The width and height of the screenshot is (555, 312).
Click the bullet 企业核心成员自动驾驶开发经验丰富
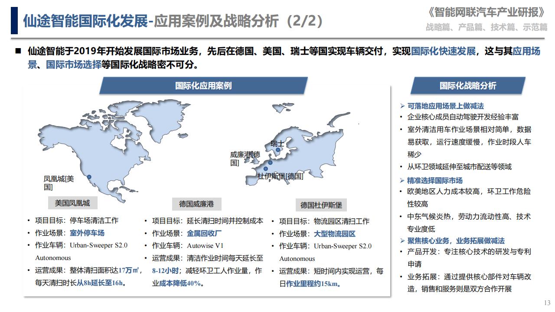click(463, 117)
